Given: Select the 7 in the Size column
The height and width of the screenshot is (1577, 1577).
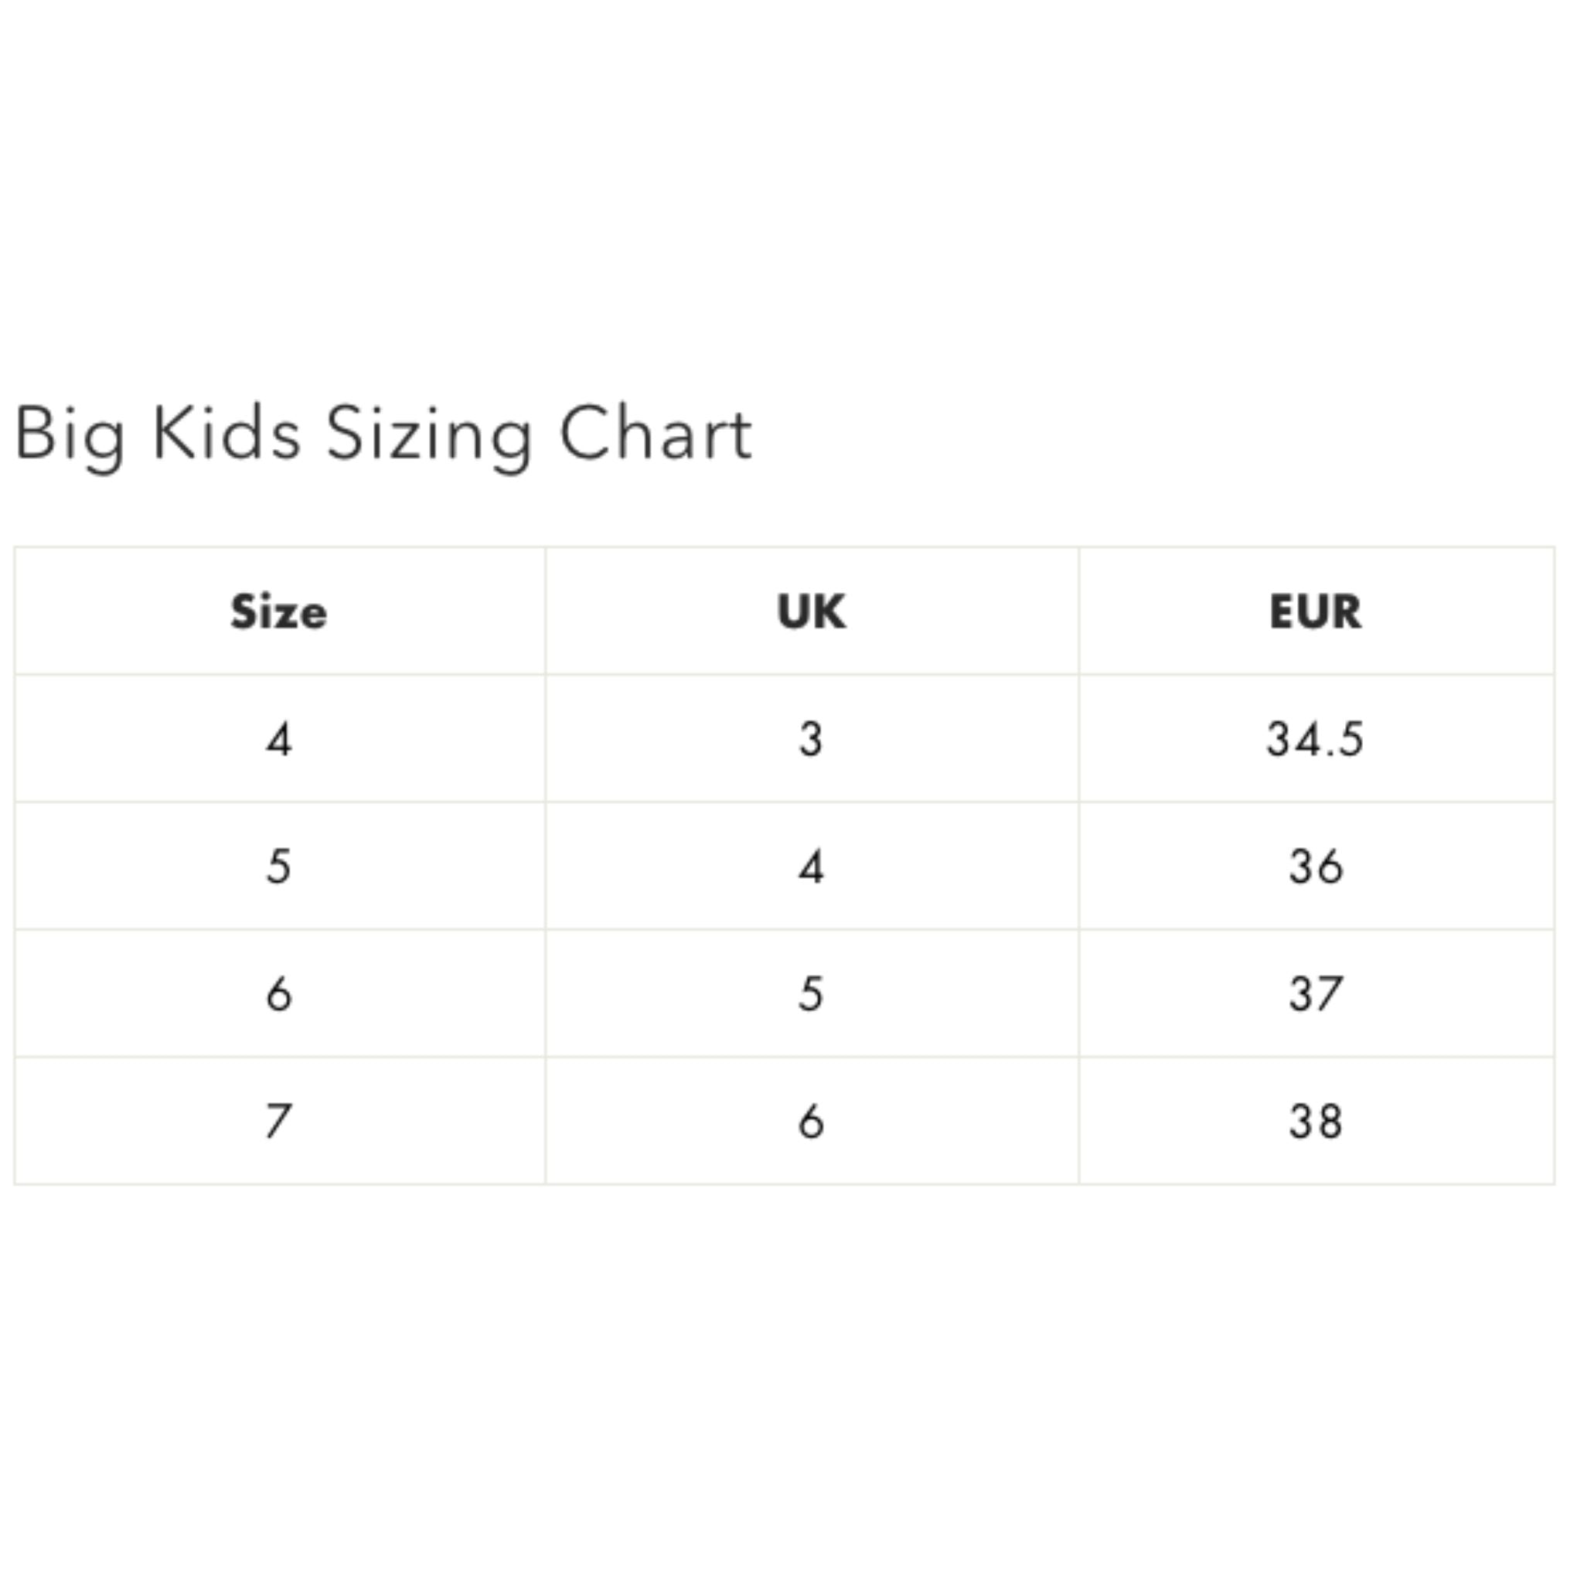Looking at the screenshot, I should pos(279,1122).
